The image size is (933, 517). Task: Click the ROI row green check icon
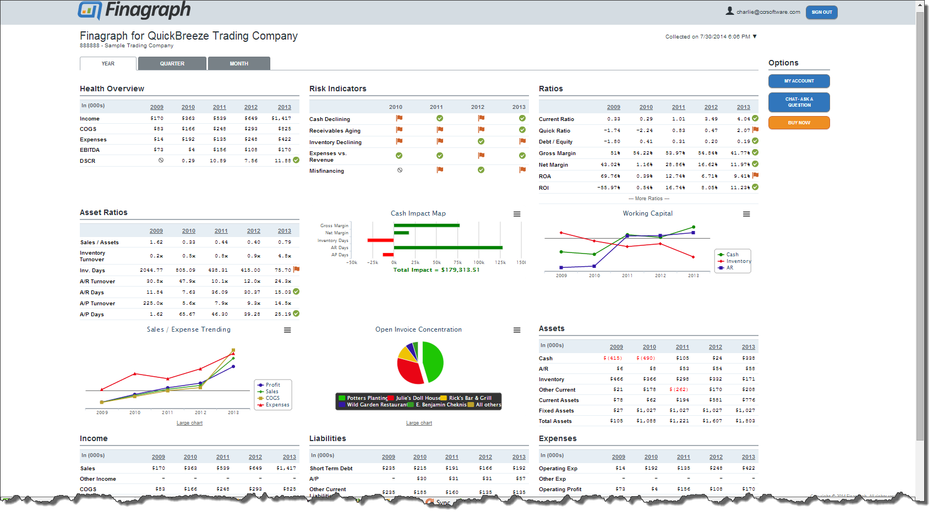coord(755,187)
